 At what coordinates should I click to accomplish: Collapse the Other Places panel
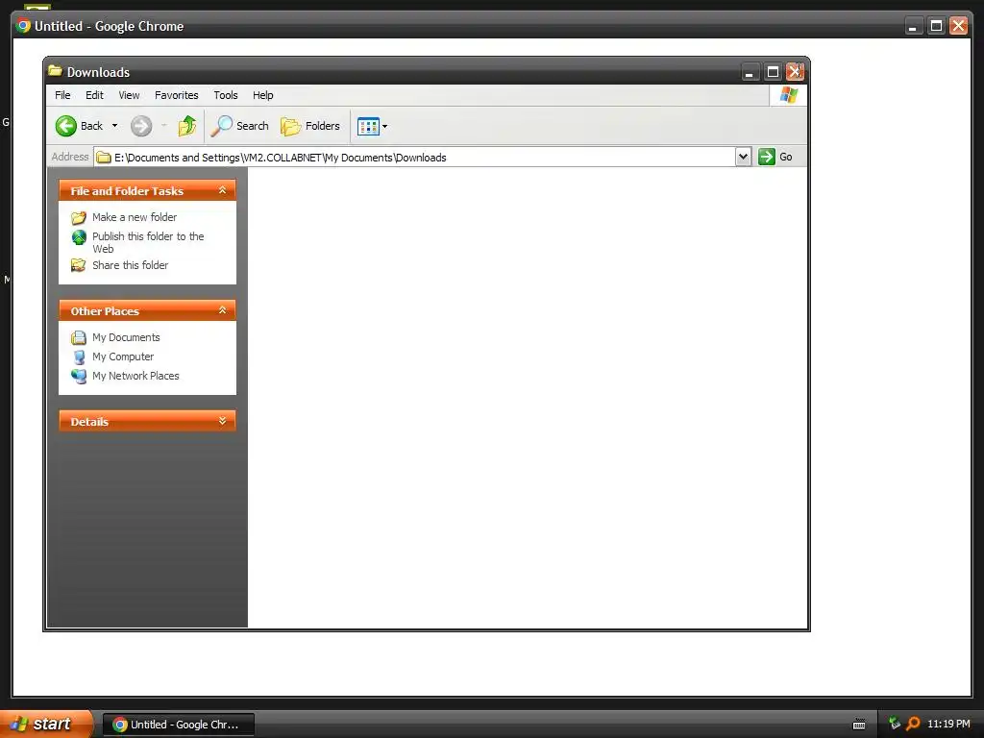click(222, 310)
